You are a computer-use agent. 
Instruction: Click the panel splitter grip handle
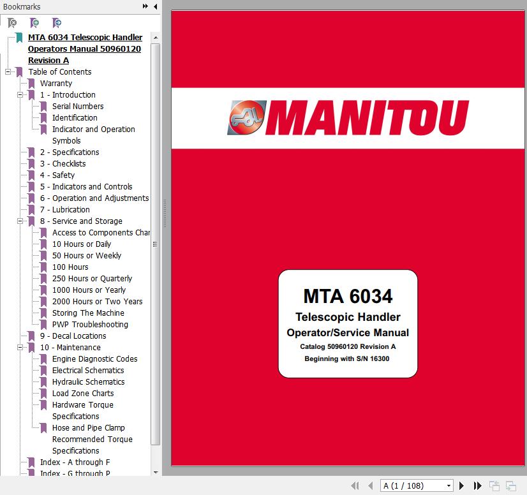click(x=165, y=214)
